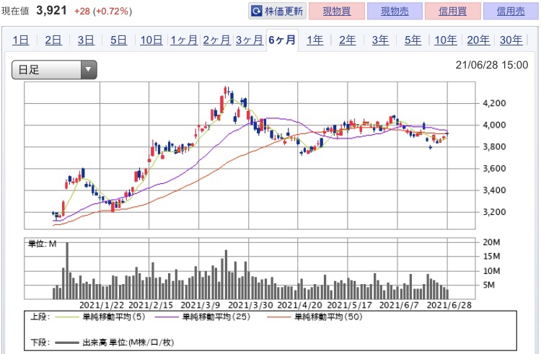Click the 5M volume axis label
Image resolution: width=541 pixels, height=354 pixels.
(488, 285)
